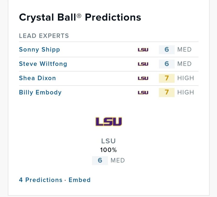
Task: Click the large LSU logo
Action: click(109, 122)
